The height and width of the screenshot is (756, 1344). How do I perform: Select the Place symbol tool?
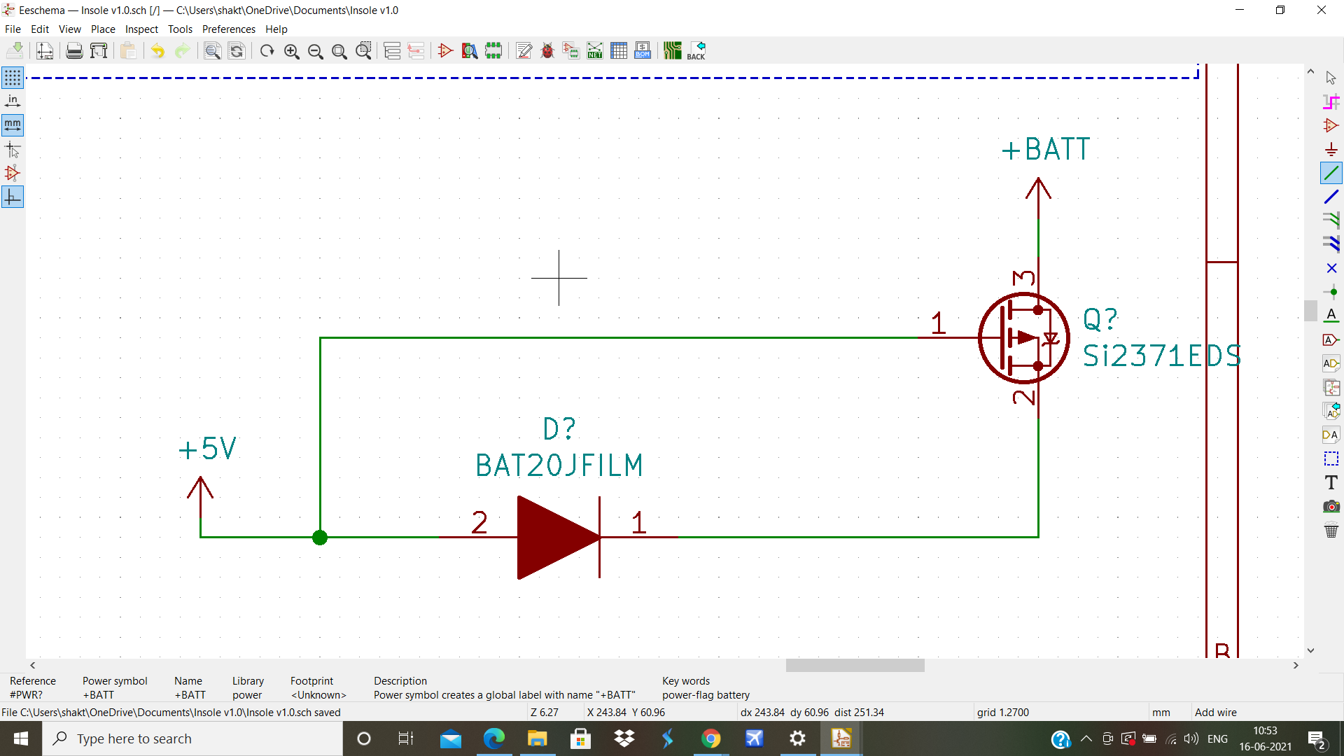pyautogui.click(x=1331, y=125)
